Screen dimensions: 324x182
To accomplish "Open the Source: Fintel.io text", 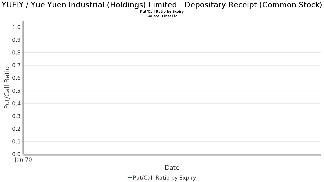I will click(x=162, y=16).
